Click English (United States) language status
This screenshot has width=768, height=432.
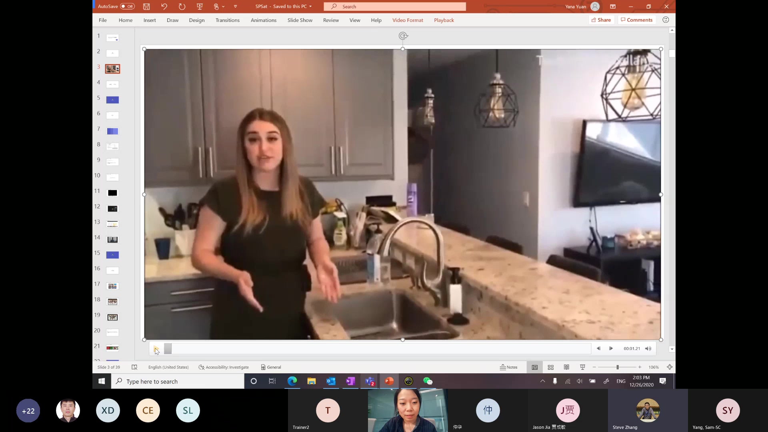tap(168, 367)
